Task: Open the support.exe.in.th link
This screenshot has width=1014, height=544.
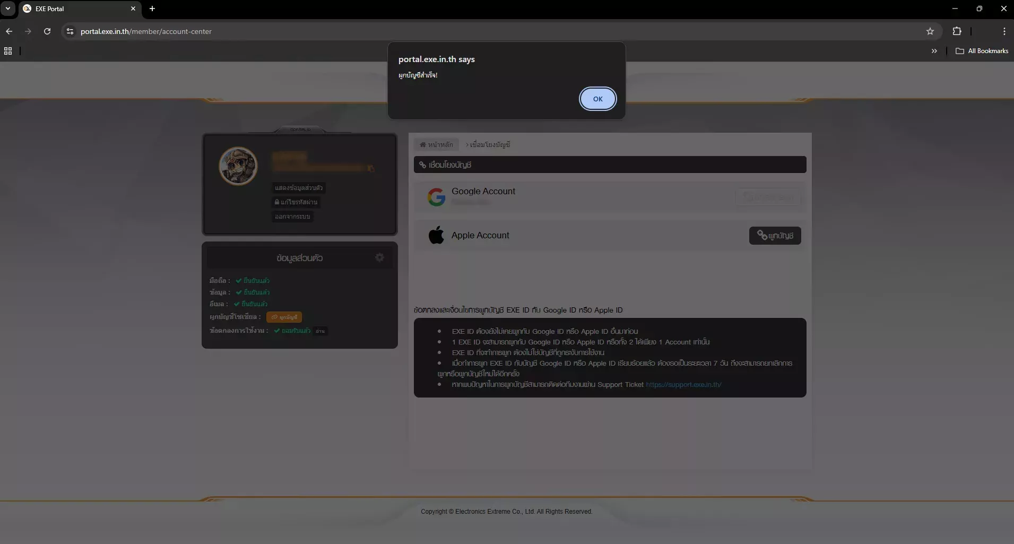Action: coord(683,385)
